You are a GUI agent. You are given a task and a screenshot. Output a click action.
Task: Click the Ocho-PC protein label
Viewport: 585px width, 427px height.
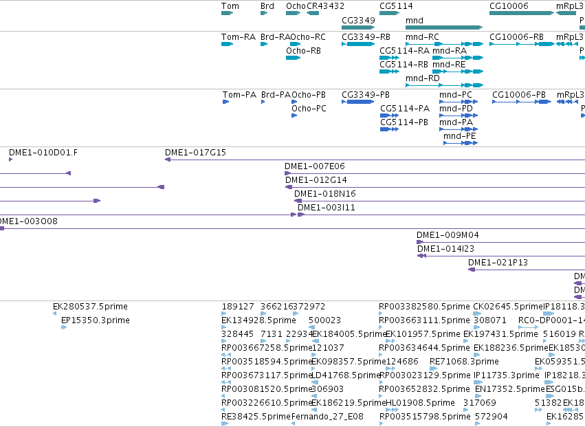tap(309, 109)
